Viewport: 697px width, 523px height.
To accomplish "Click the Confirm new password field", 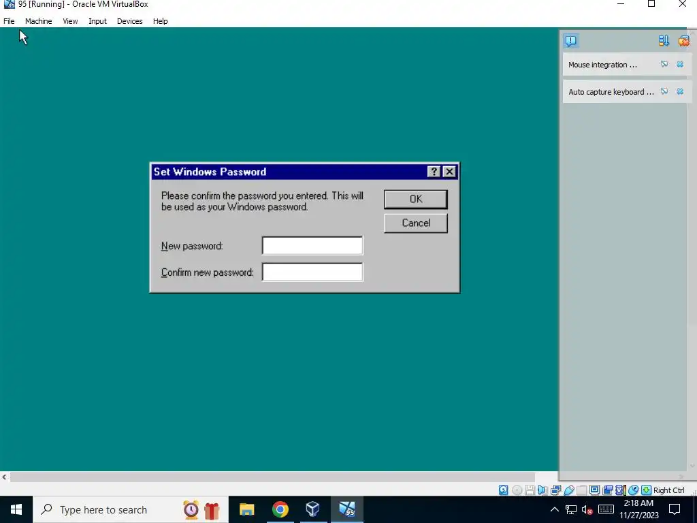I will (x=312, y=272).
